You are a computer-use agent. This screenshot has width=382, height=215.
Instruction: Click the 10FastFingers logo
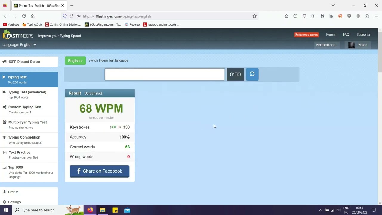click(18, 35)
